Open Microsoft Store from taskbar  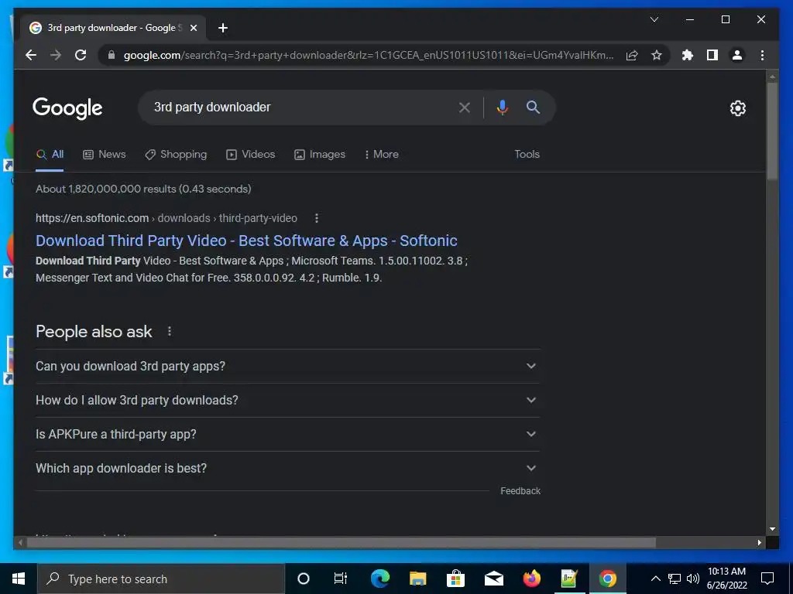point(455,579)
